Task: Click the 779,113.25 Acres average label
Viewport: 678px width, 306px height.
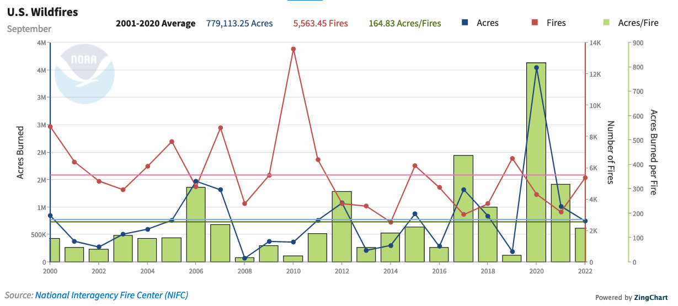Action: pyautogui.click(x=239, y=23)
